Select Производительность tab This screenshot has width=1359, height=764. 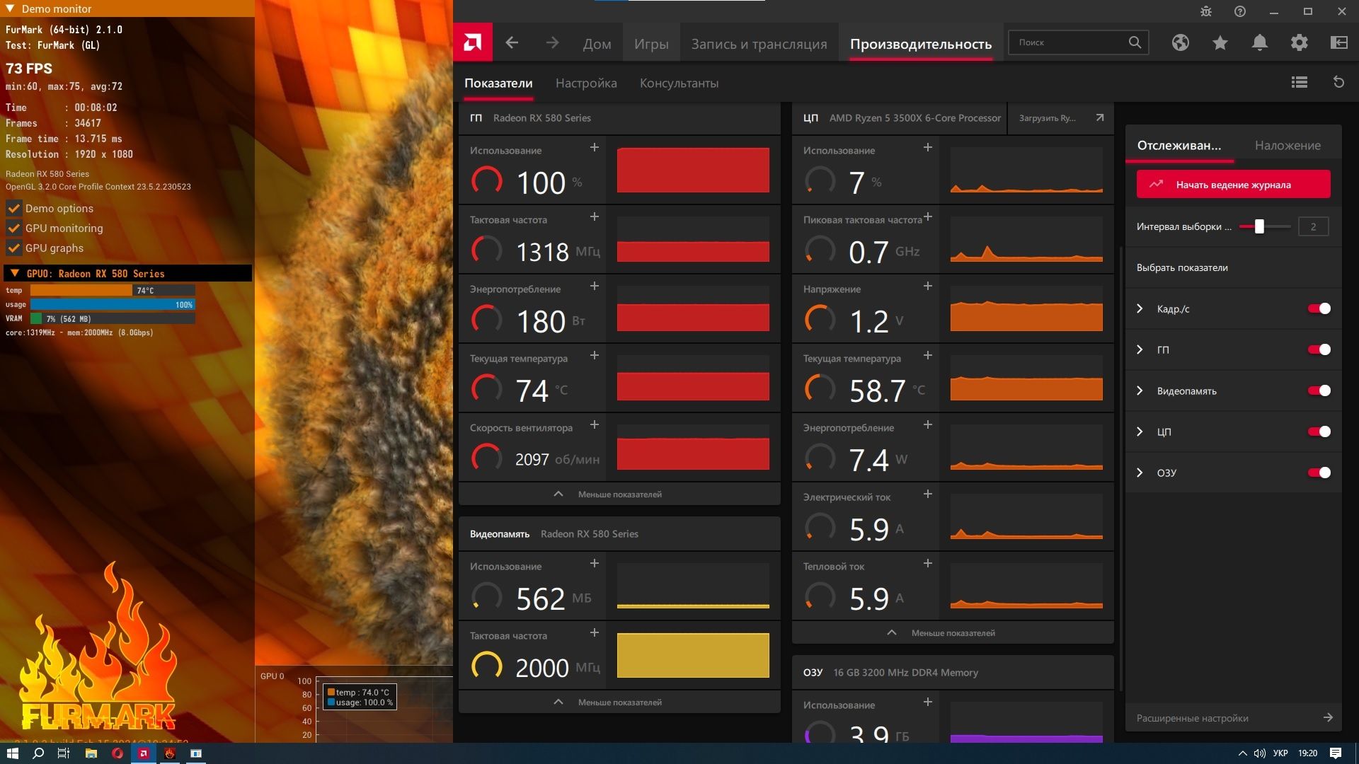(x=920, y=44)
